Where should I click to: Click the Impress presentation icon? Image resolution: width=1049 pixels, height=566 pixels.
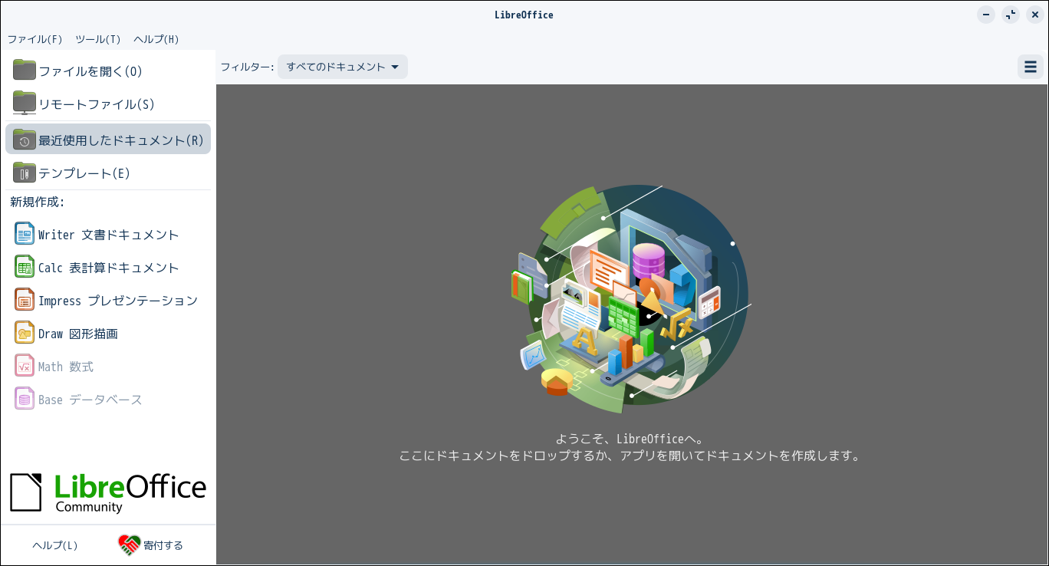click(x=25, y=300)
